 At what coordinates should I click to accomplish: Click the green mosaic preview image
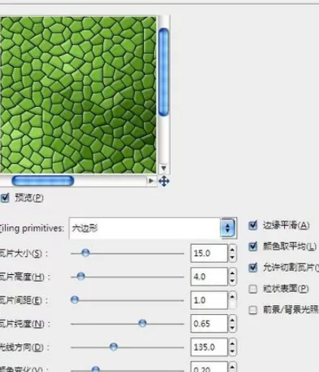point(78,95)
